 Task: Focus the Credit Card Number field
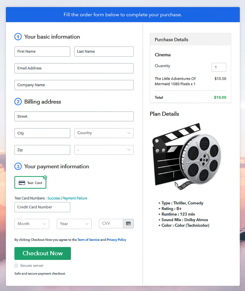point(42,207)
